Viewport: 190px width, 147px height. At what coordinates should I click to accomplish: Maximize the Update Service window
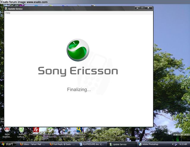(142, 8)
